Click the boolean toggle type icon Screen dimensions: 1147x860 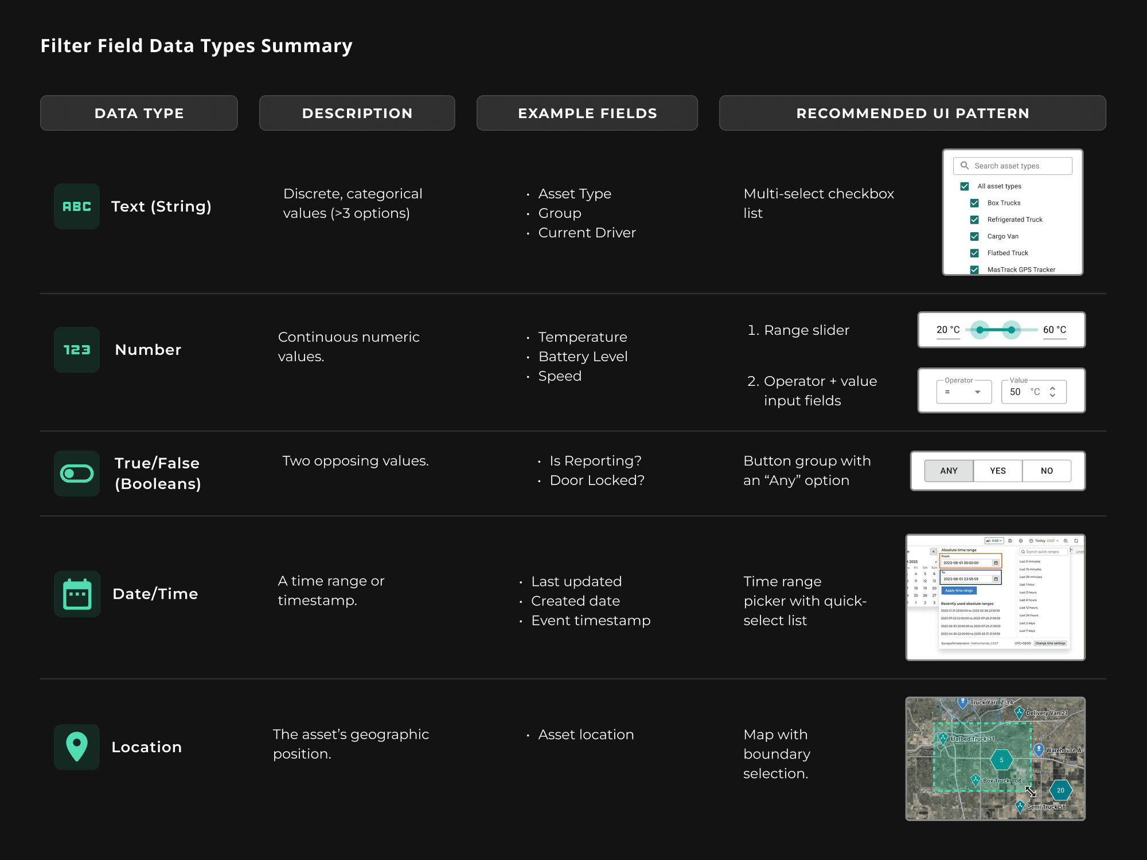tap(77, 474)
